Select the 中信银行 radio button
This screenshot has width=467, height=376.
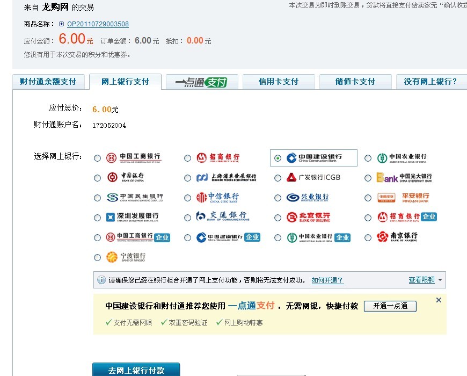[x=188, y=198]
